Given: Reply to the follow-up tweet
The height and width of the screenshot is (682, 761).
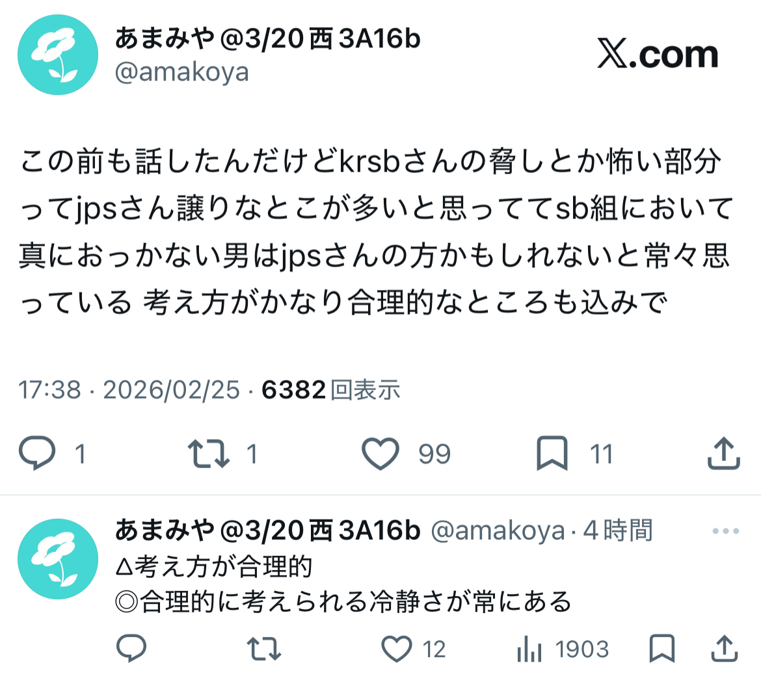Looking at the screenshot, I should pos(131,648).
